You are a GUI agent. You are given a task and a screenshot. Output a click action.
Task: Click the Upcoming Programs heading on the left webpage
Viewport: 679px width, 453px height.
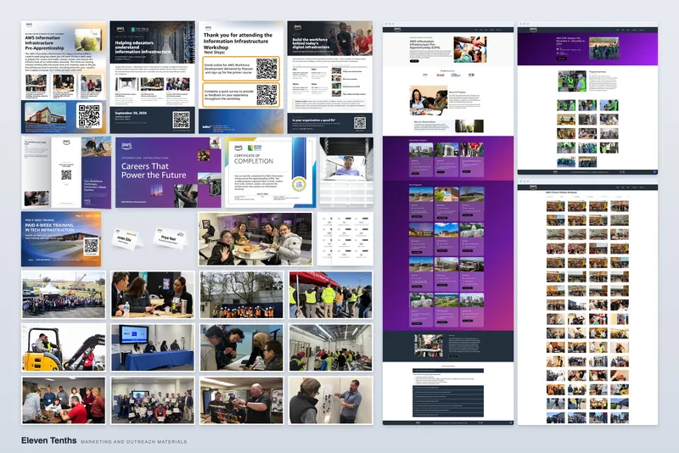pos(418,141)
